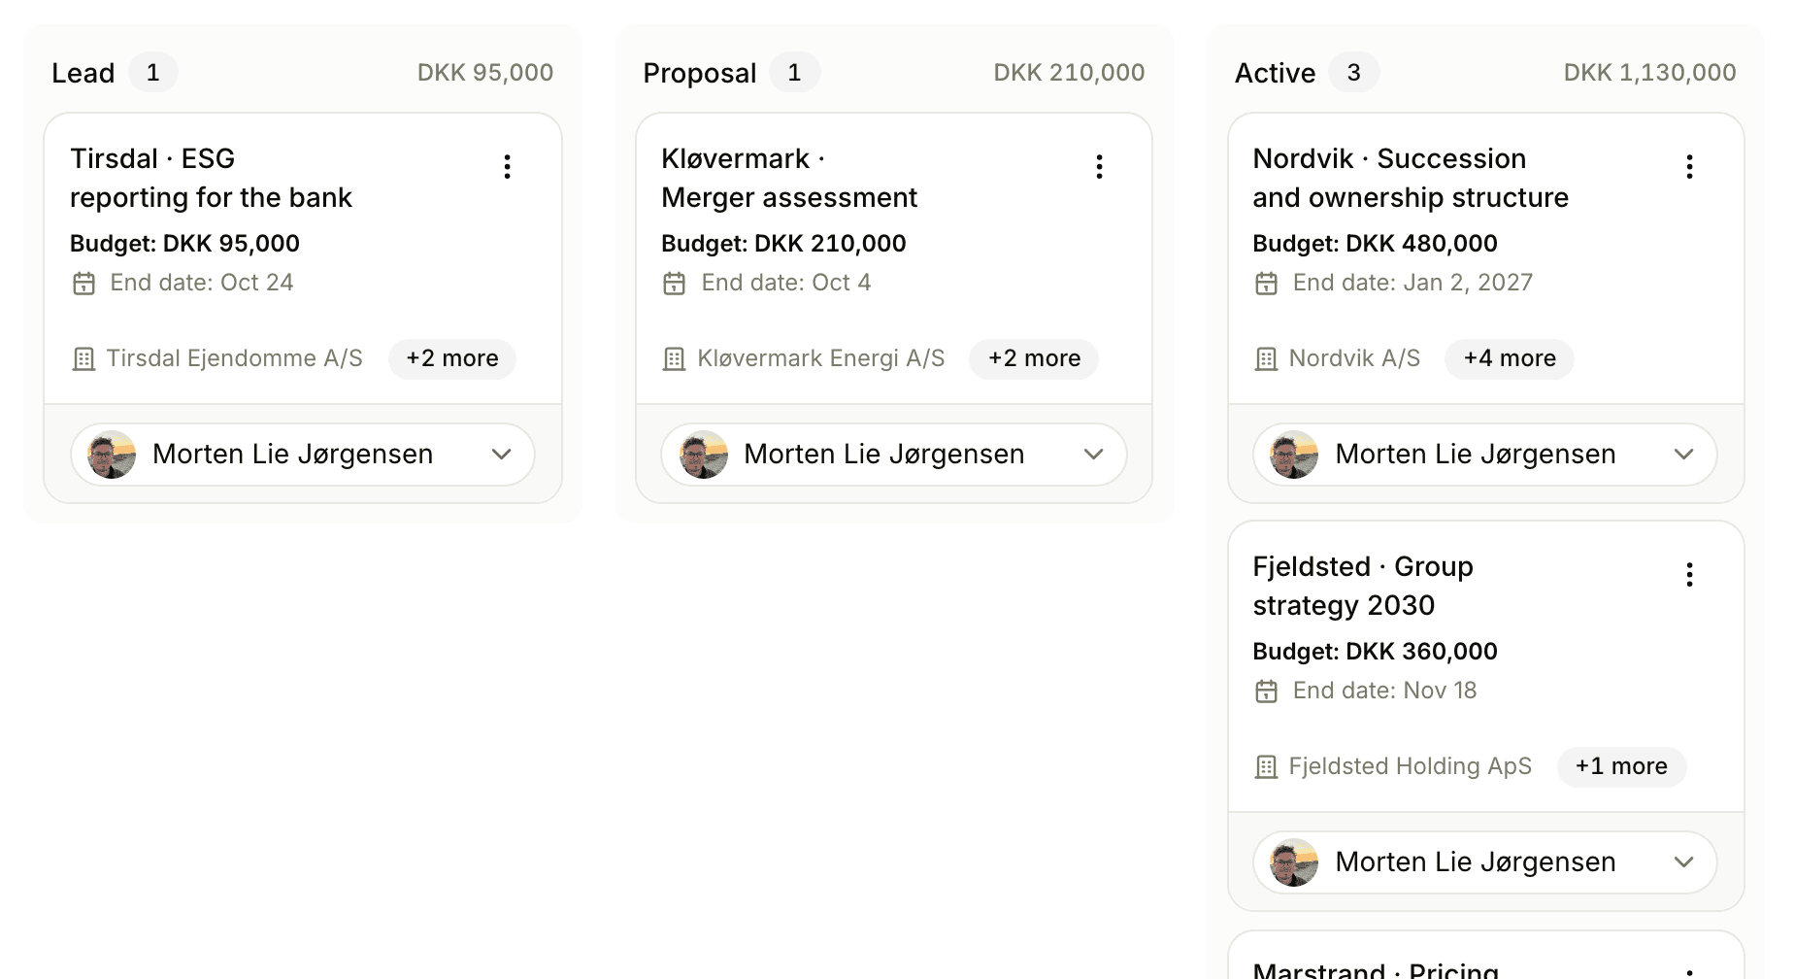
Task: Show the +4 more companies on Nordvik card
Action: (1510, 359)
